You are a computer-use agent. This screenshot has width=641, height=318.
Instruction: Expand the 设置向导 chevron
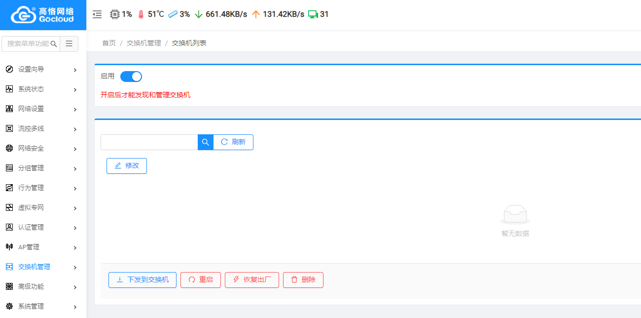tap(75, 70)
